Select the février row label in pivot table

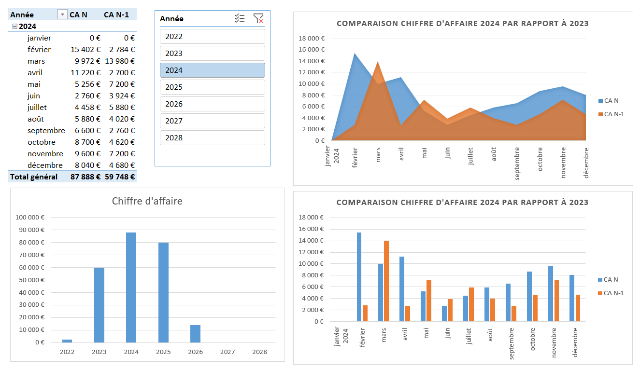[x=39, y=50]
